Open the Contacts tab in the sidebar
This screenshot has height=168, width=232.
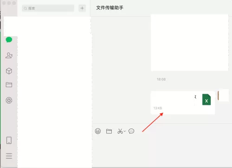(x=9, y=55)
